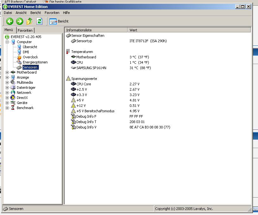Screen dimensions: 258x215
Task: Click the Datenträger drive icon
Action: click(x=13, y=88)
